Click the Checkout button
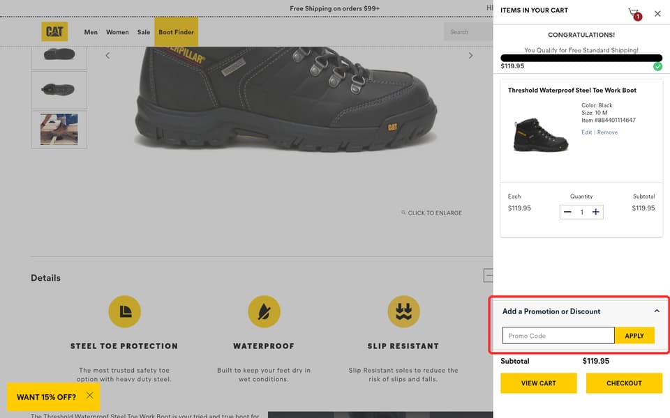 tap(624, 383)
